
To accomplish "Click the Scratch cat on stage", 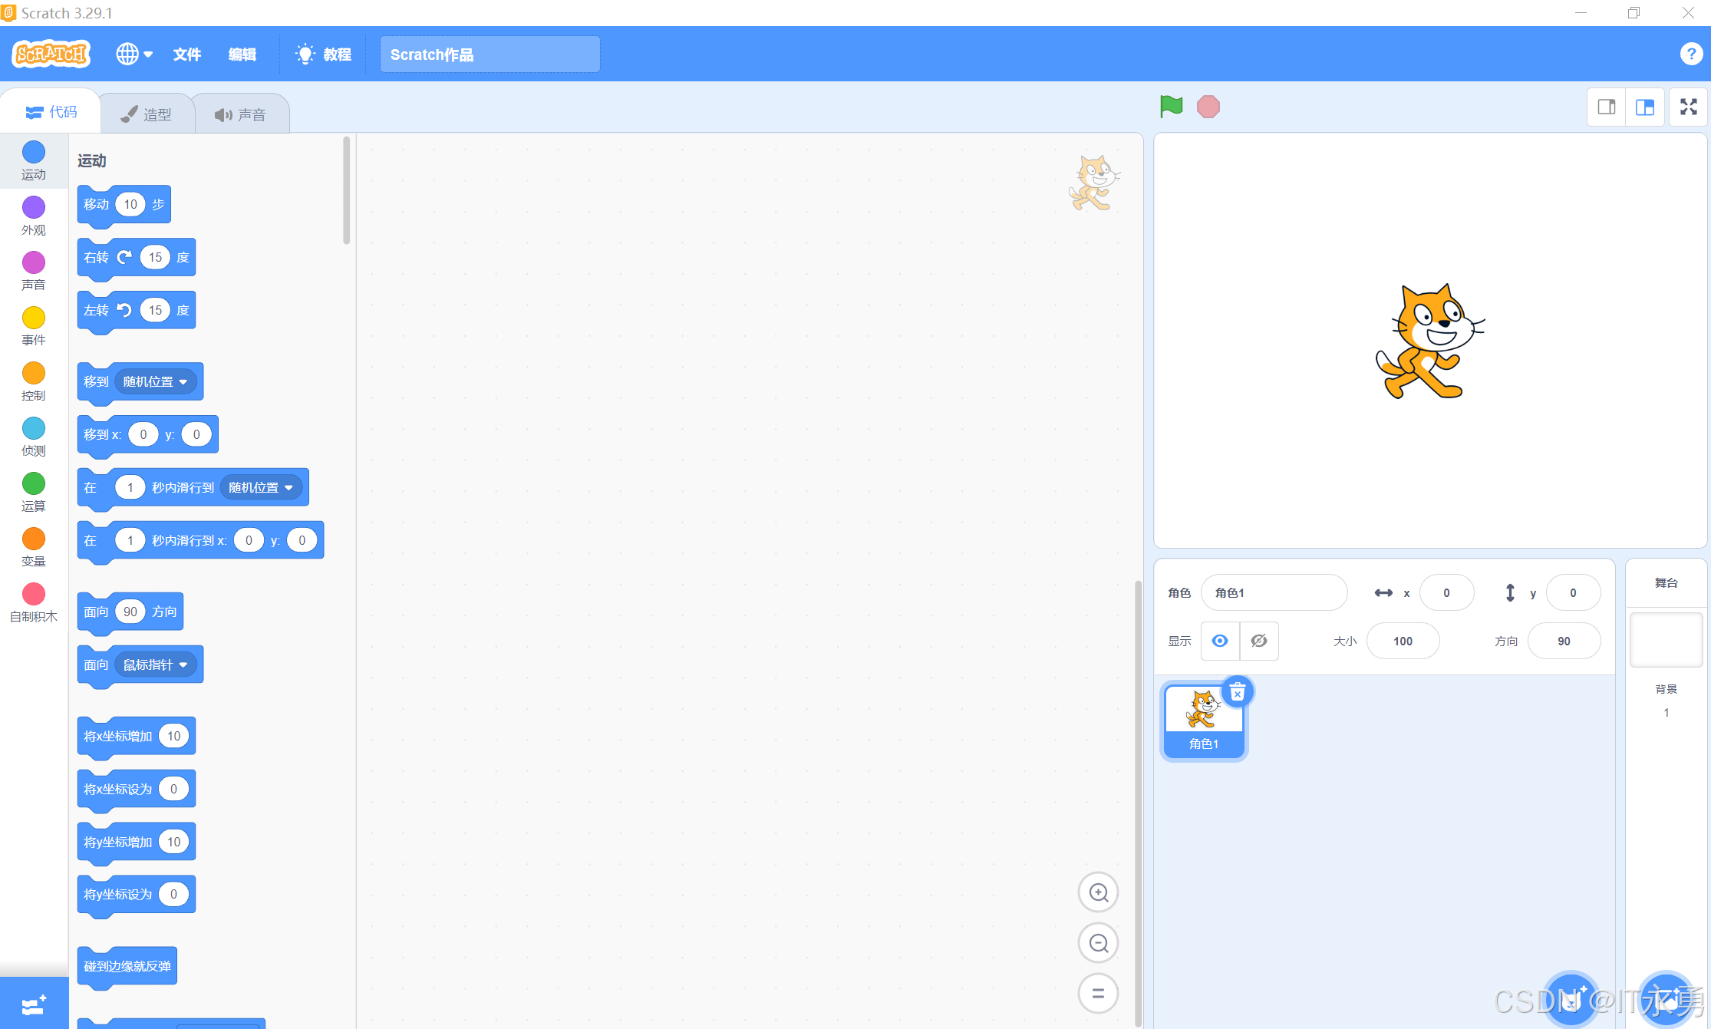I will click(1430, 341).
